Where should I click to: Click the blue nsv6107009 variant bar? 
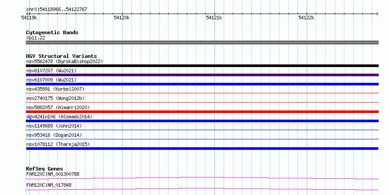(x=202, y=84)
